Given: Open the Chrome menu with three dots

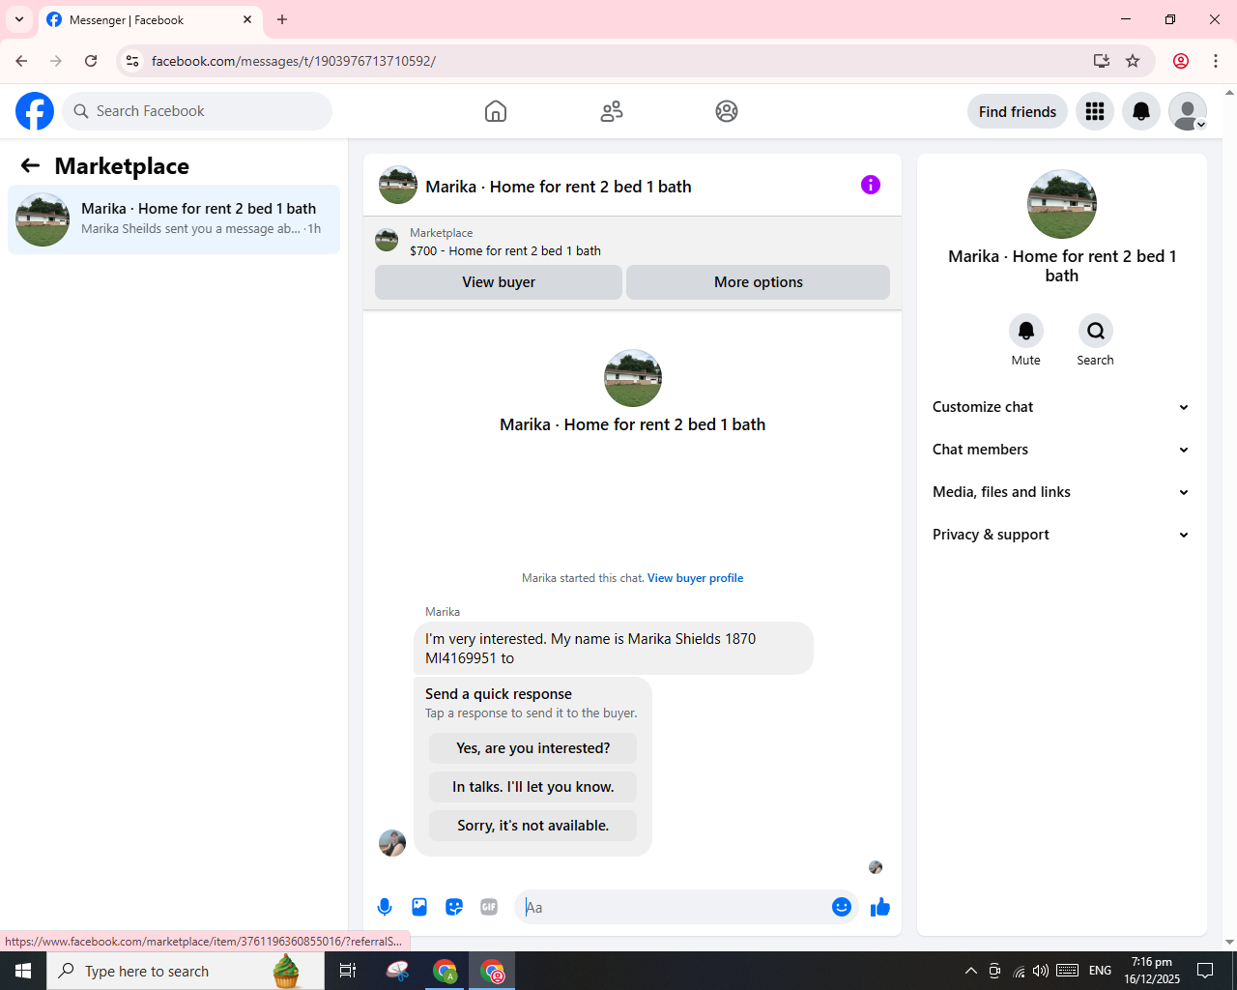Looking at the screenshot, I should [x=1216, y=61].
